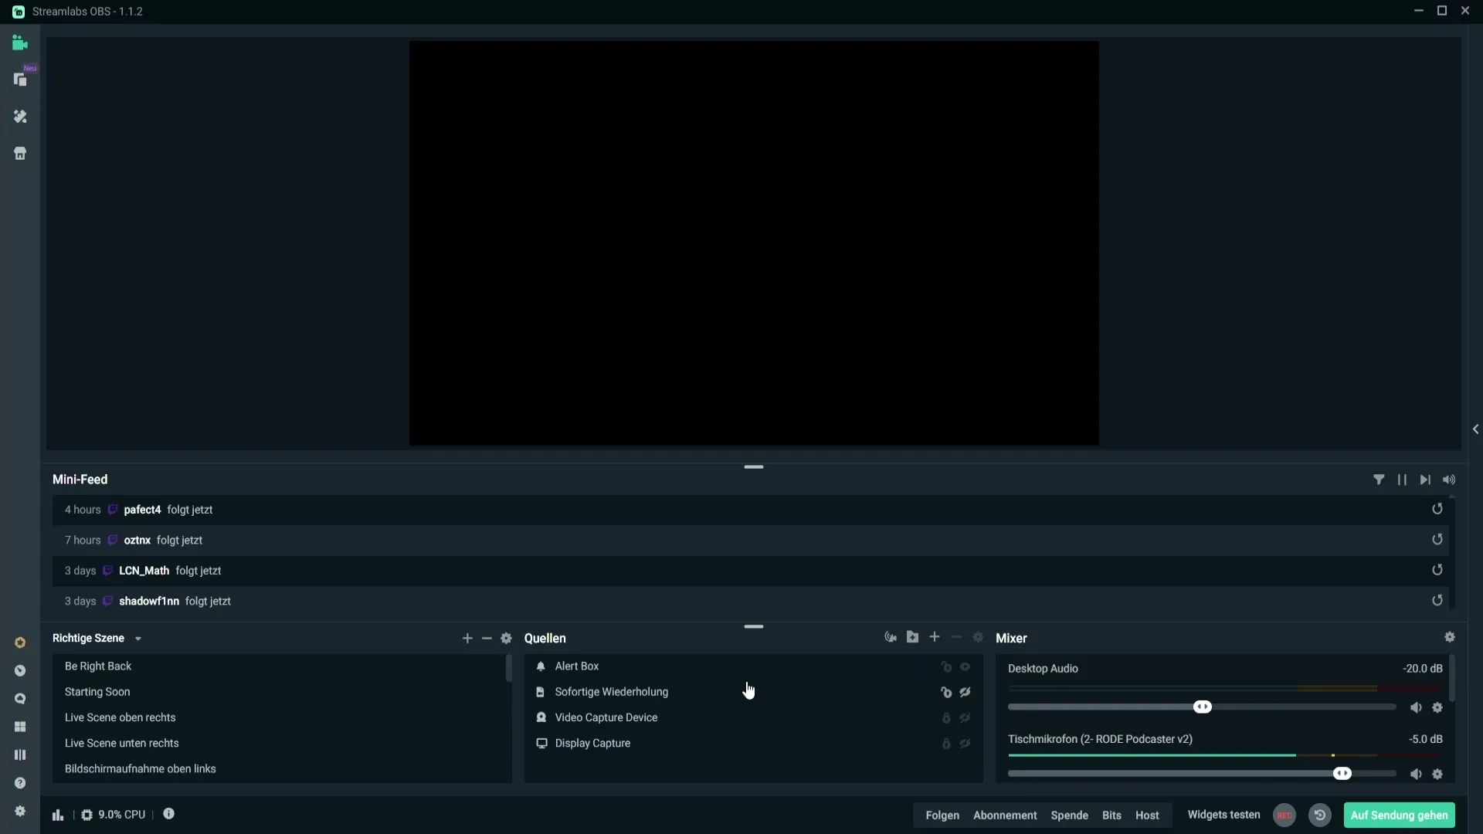The width and height of the screenshot is (1483, 834).
Task: Open scene transition settings gear
Action: tap(507, 638)
